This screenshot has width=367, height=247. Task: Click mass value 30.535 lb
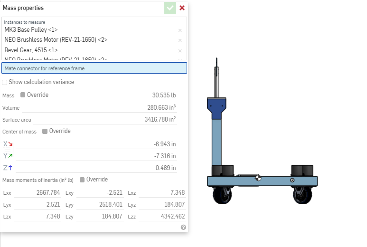(164, 95)
